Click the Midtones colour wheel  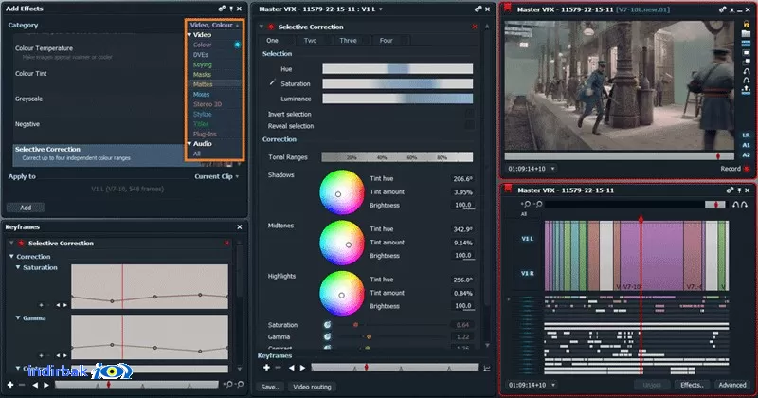342,243
